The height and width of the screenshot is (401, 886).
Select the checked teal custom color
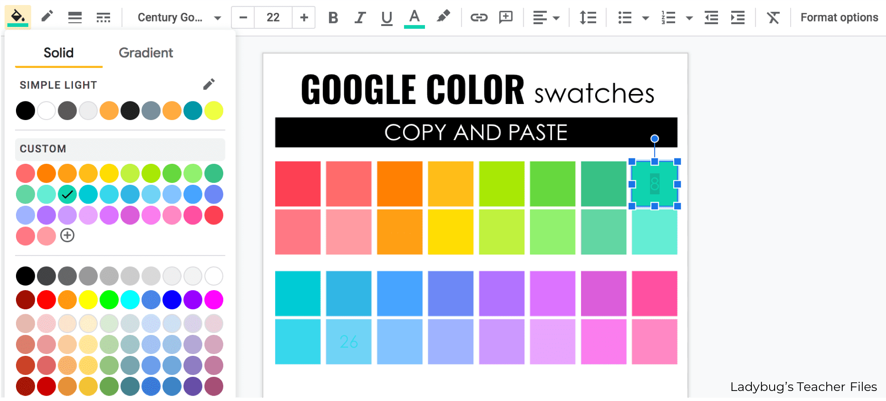click(x=68, y=194)
